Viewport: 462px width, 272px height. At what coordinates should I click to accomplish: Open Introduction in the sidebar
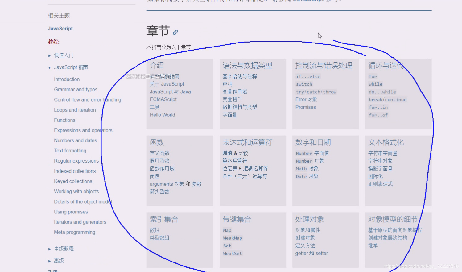pyautogui.click(x=67, y=79)
